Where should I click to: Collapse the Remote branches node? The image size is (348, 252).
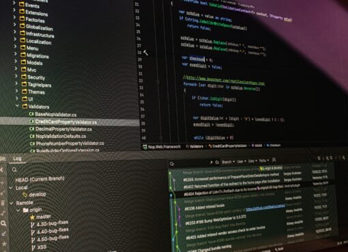click(x=11, y=203)
